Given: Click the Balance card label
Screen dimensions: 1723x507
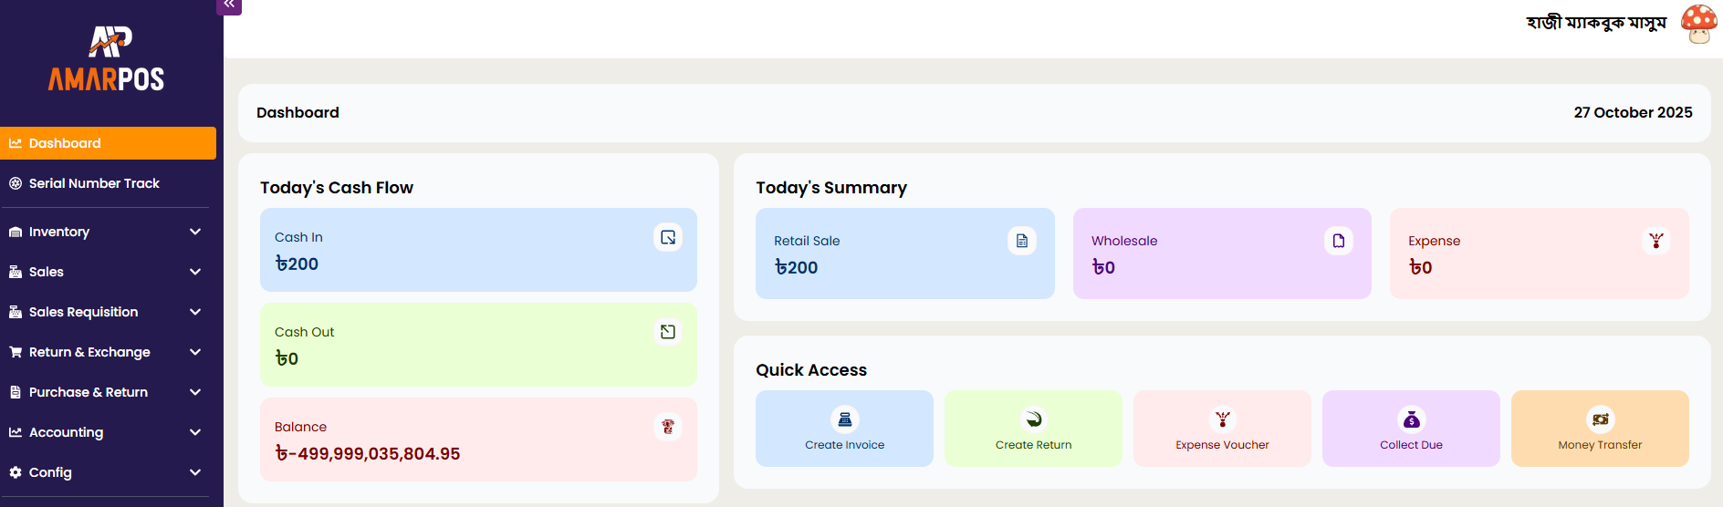Looking at the screenshot, I should pos(300,427).
